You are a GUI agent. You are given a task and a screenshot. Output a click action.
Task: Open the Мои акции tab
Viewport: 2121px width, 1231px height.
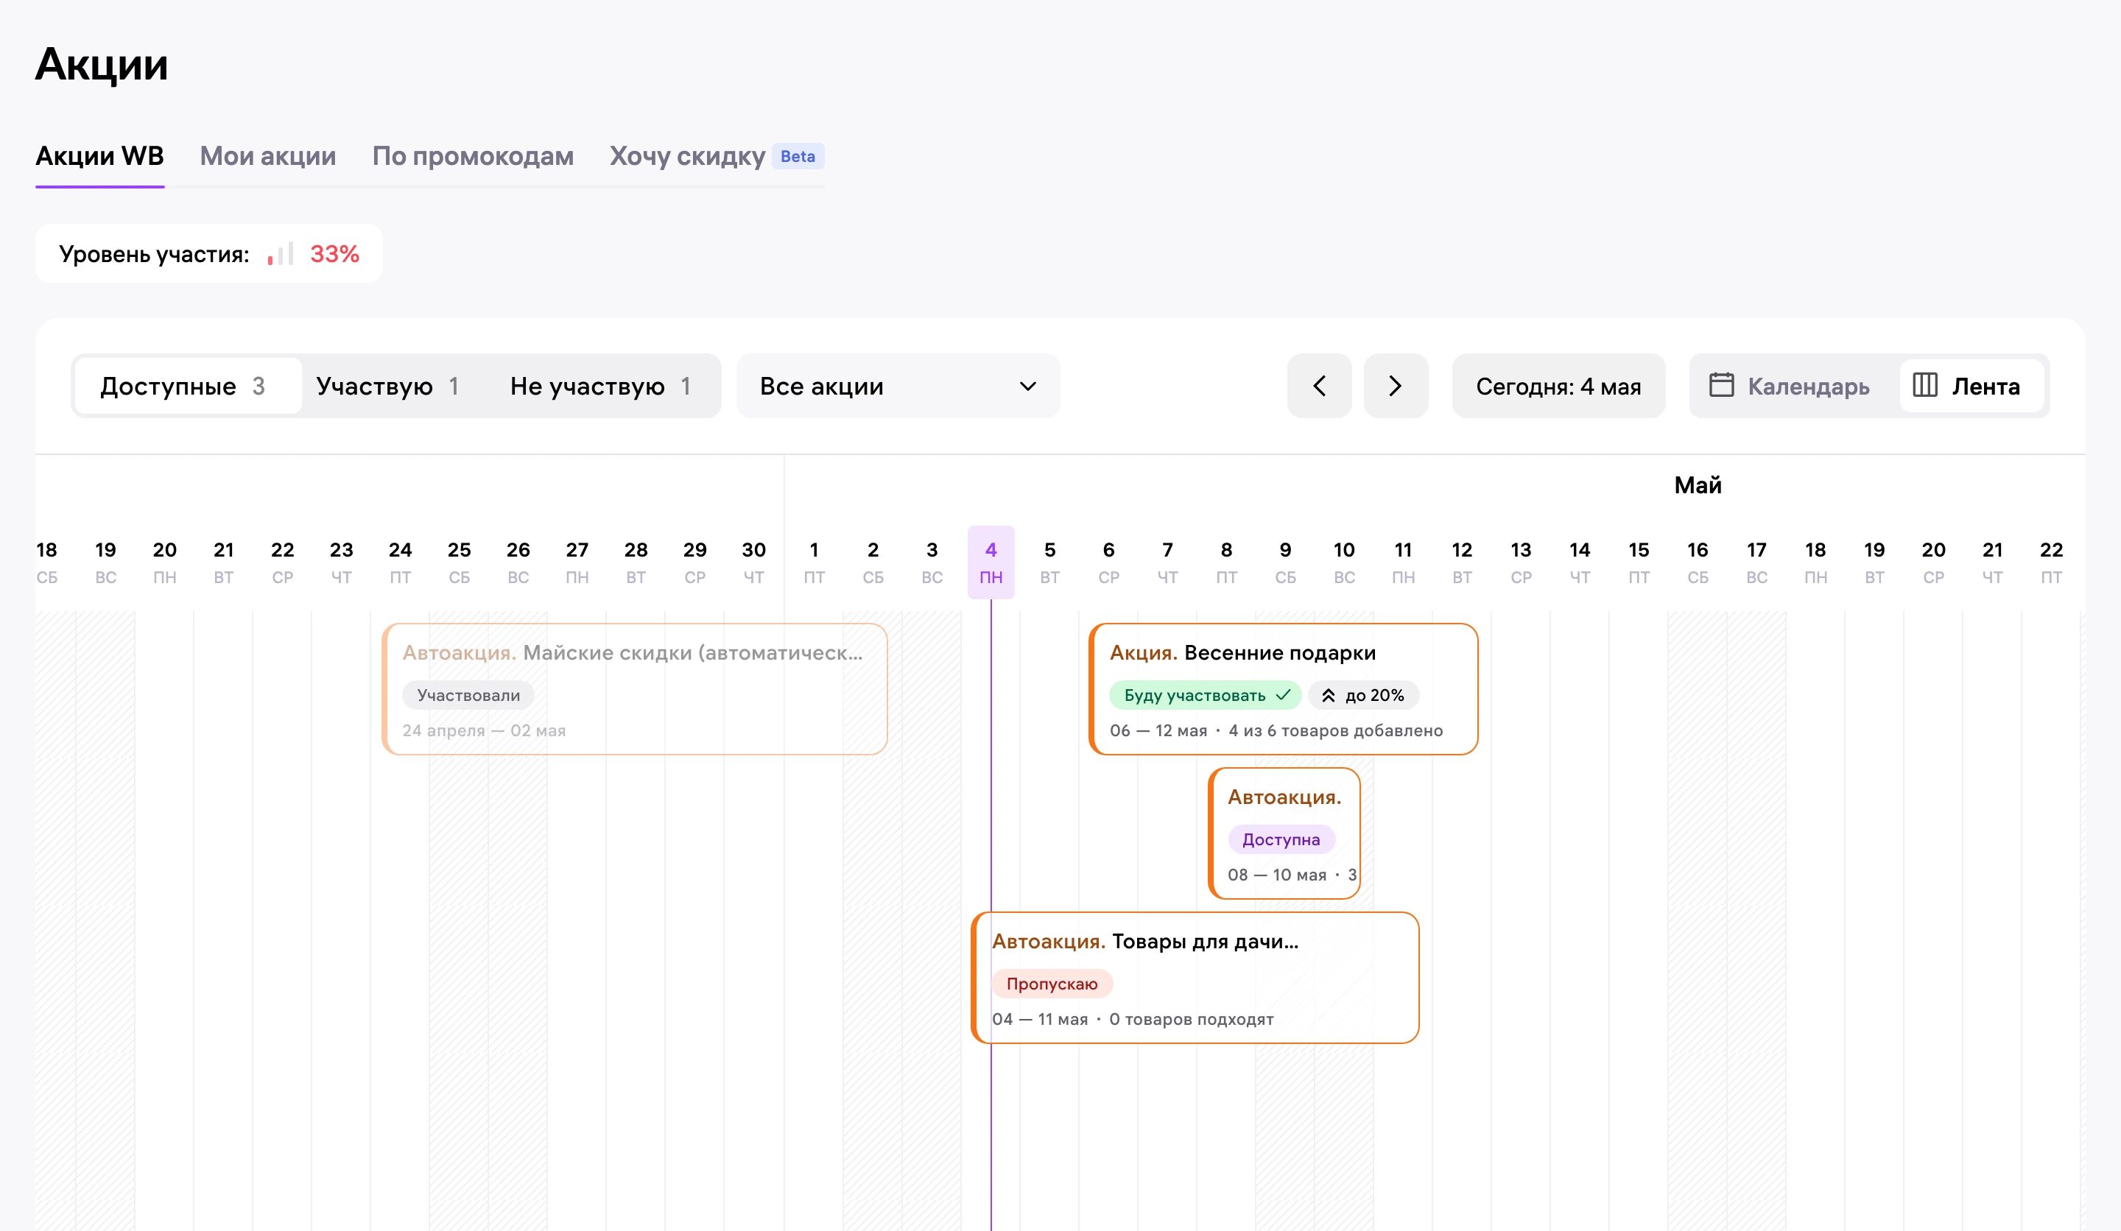[x=267, y=157]
